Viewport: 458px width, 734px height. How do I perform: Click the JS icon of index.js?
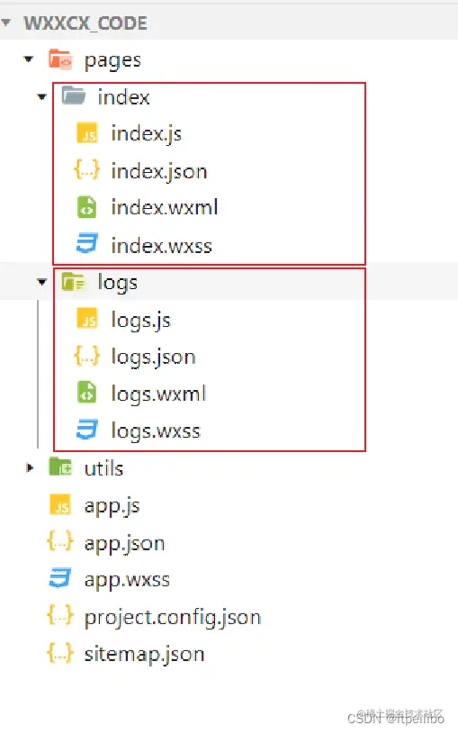[87, 133]
